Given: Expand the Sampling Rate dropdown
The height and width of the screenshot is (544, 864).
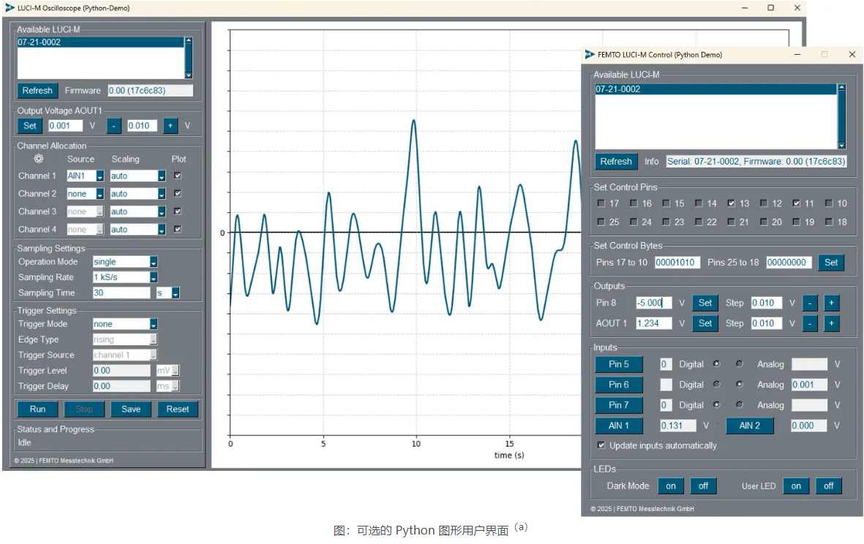Looking at the screenshot, I should [154, 278].
